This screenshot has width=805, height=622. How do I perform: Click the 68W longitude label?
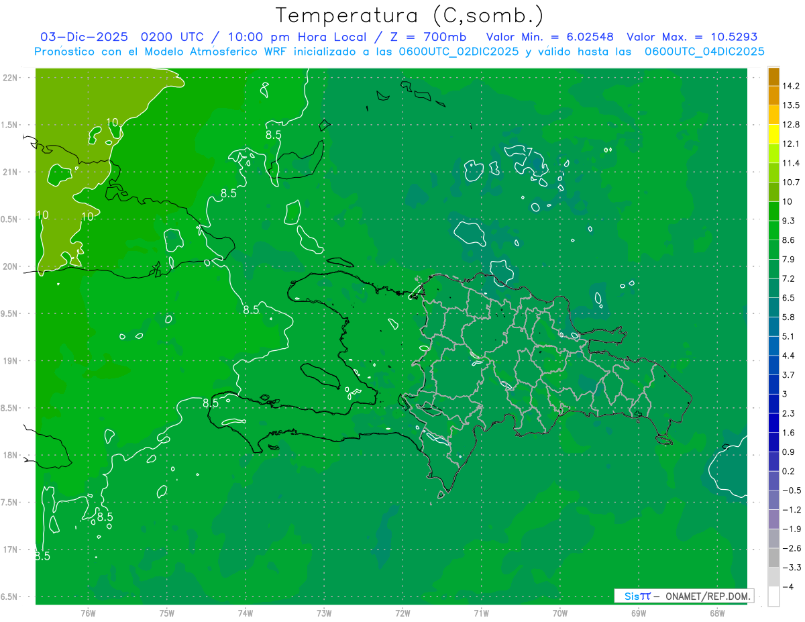point(717,613)
